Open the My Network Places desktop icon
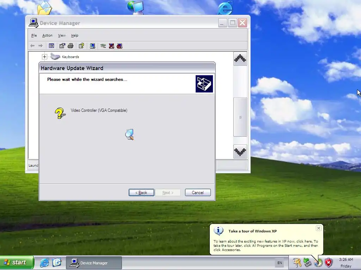Viewport: 361px width, 270px height. (136, 7)
